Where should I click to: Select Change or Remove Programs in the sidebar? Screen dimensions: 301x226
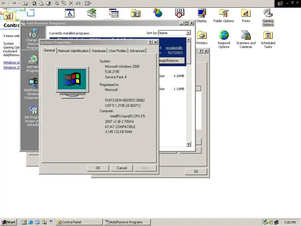[33, 39]
